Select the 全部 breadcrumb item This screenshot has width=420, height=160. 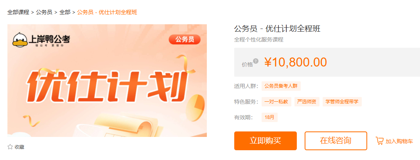click(65, 12)
